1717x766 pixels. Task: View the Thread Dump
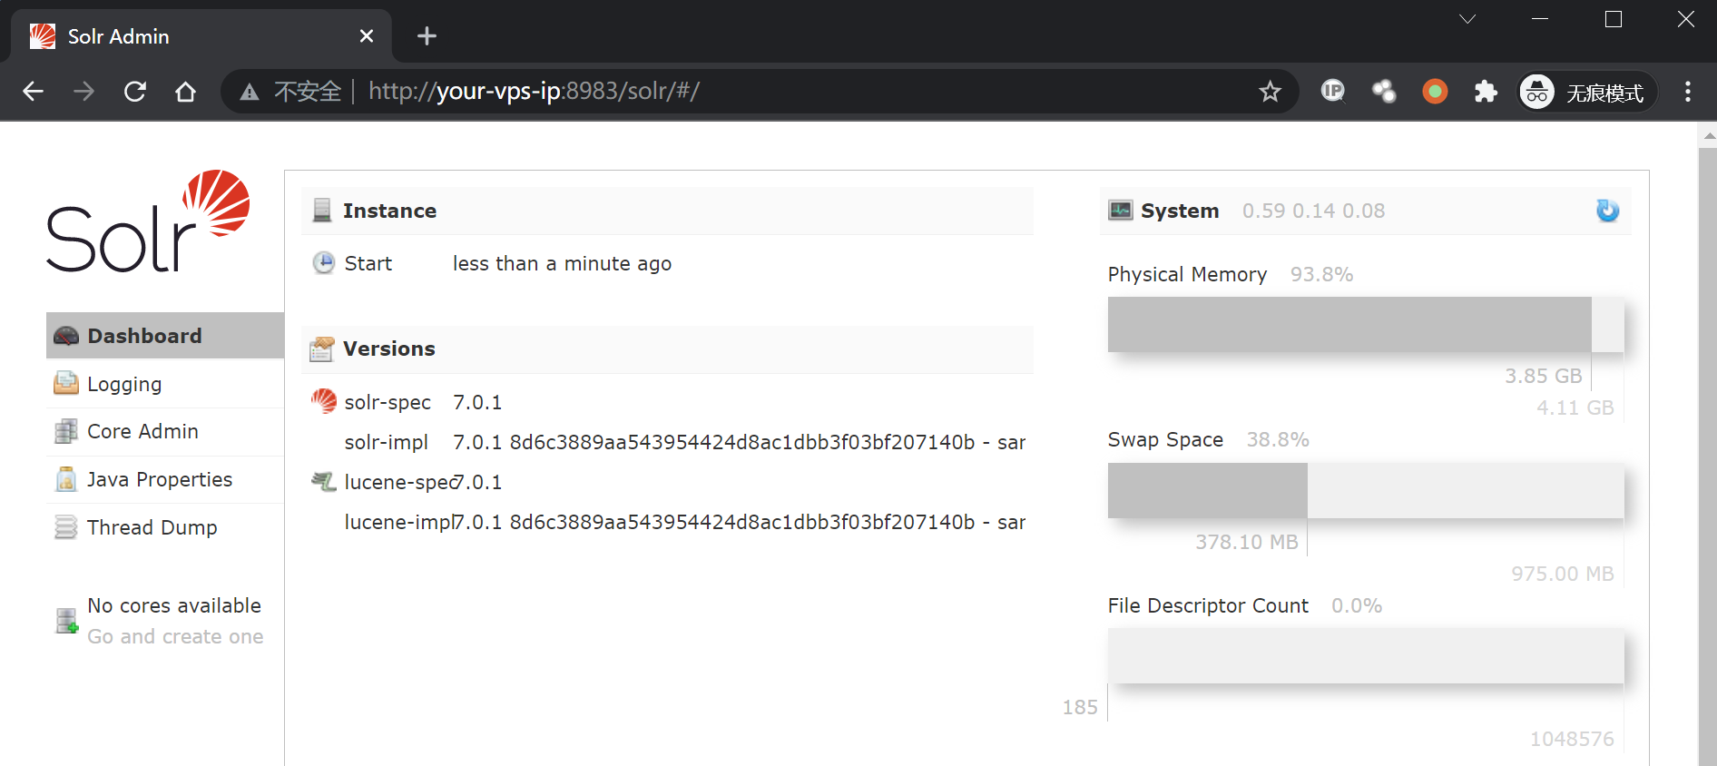152,527
